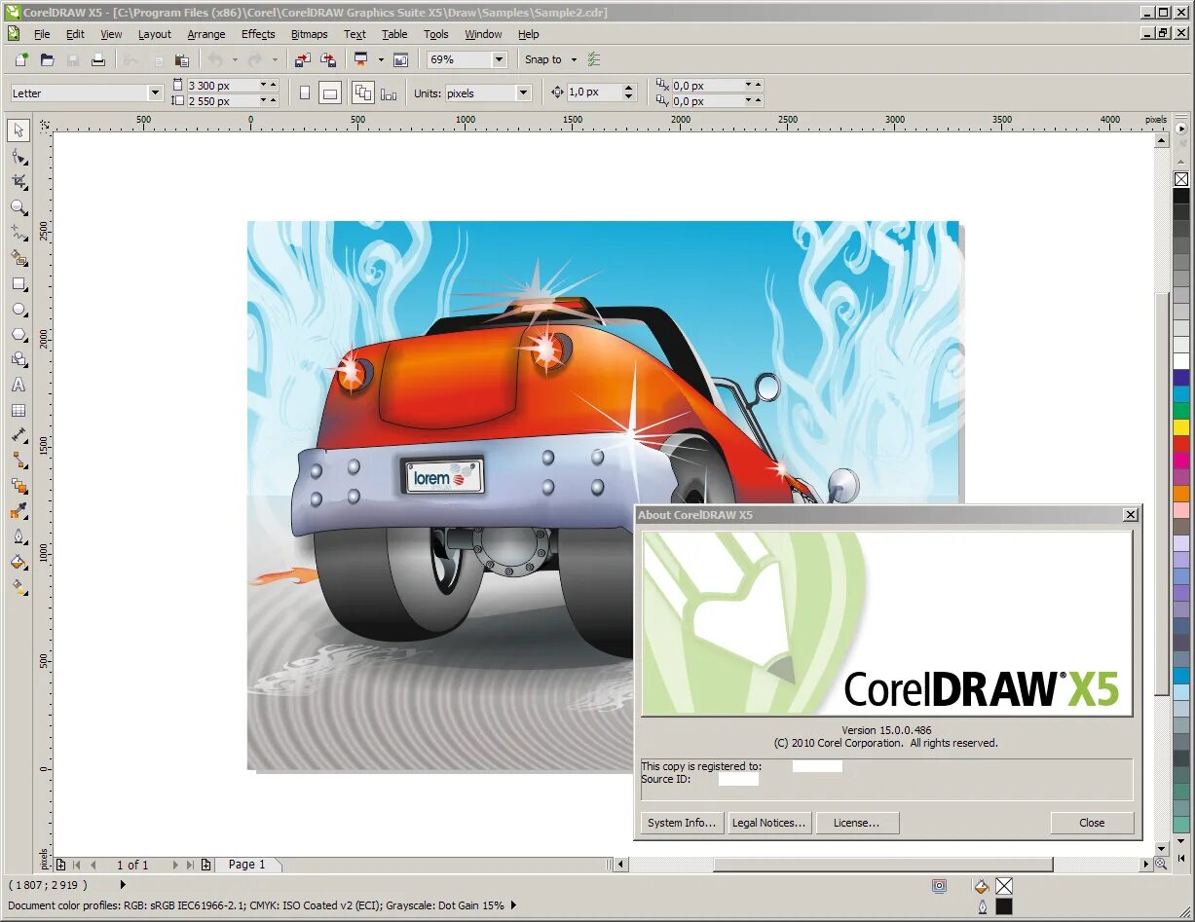This screenshot has height=922, width=1195.
Task: Create a new document
Action: coord(21,59)
